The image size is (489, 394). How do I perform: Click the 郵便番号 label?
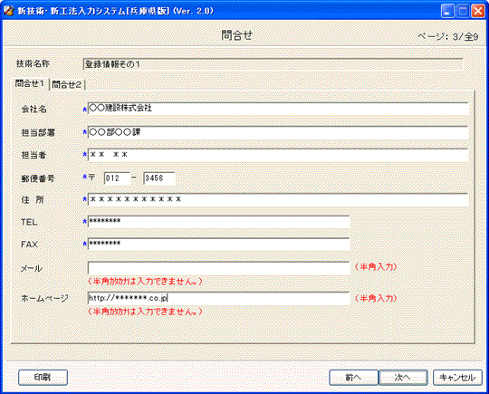pyautogui.click(x=38, y=178)
